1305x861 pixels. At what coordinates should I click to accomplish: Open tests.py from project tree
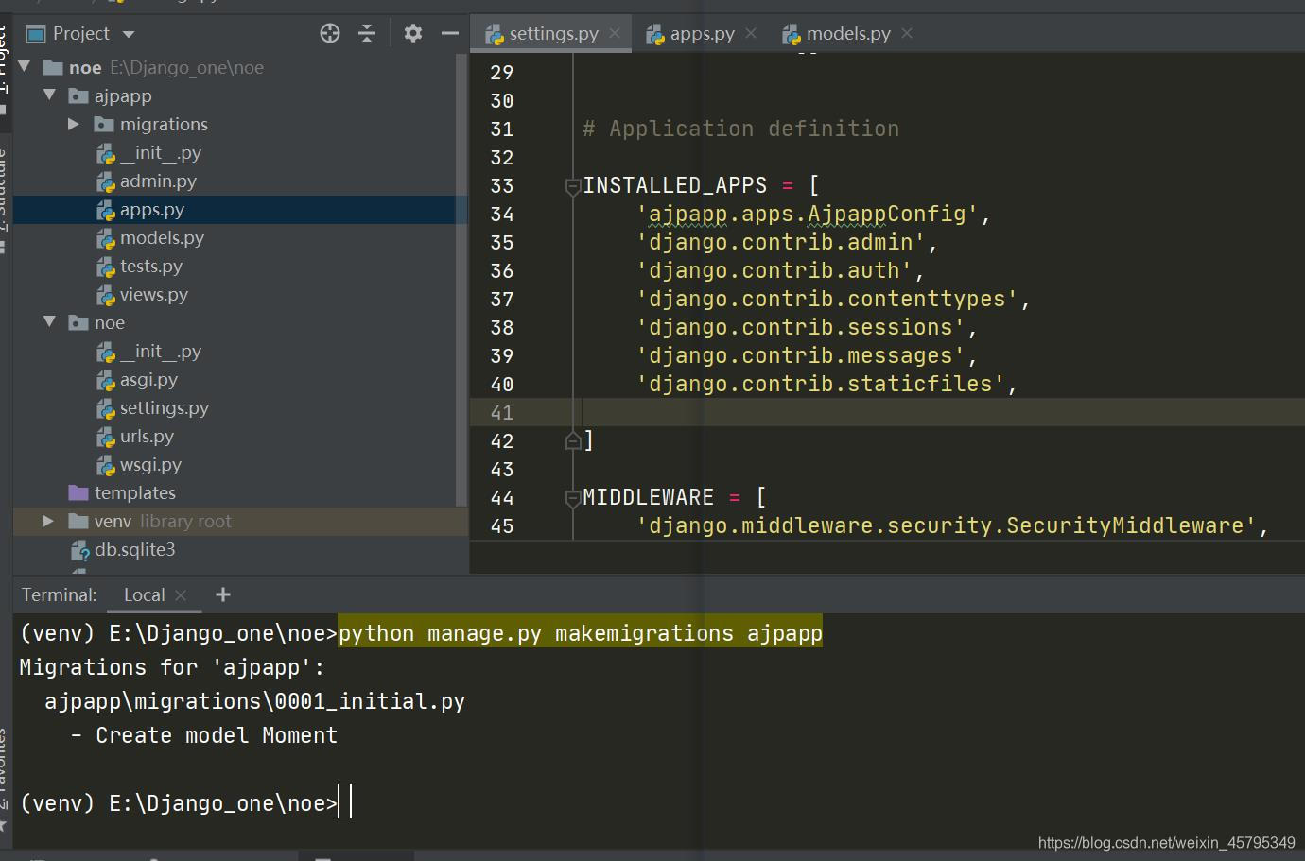150,266
